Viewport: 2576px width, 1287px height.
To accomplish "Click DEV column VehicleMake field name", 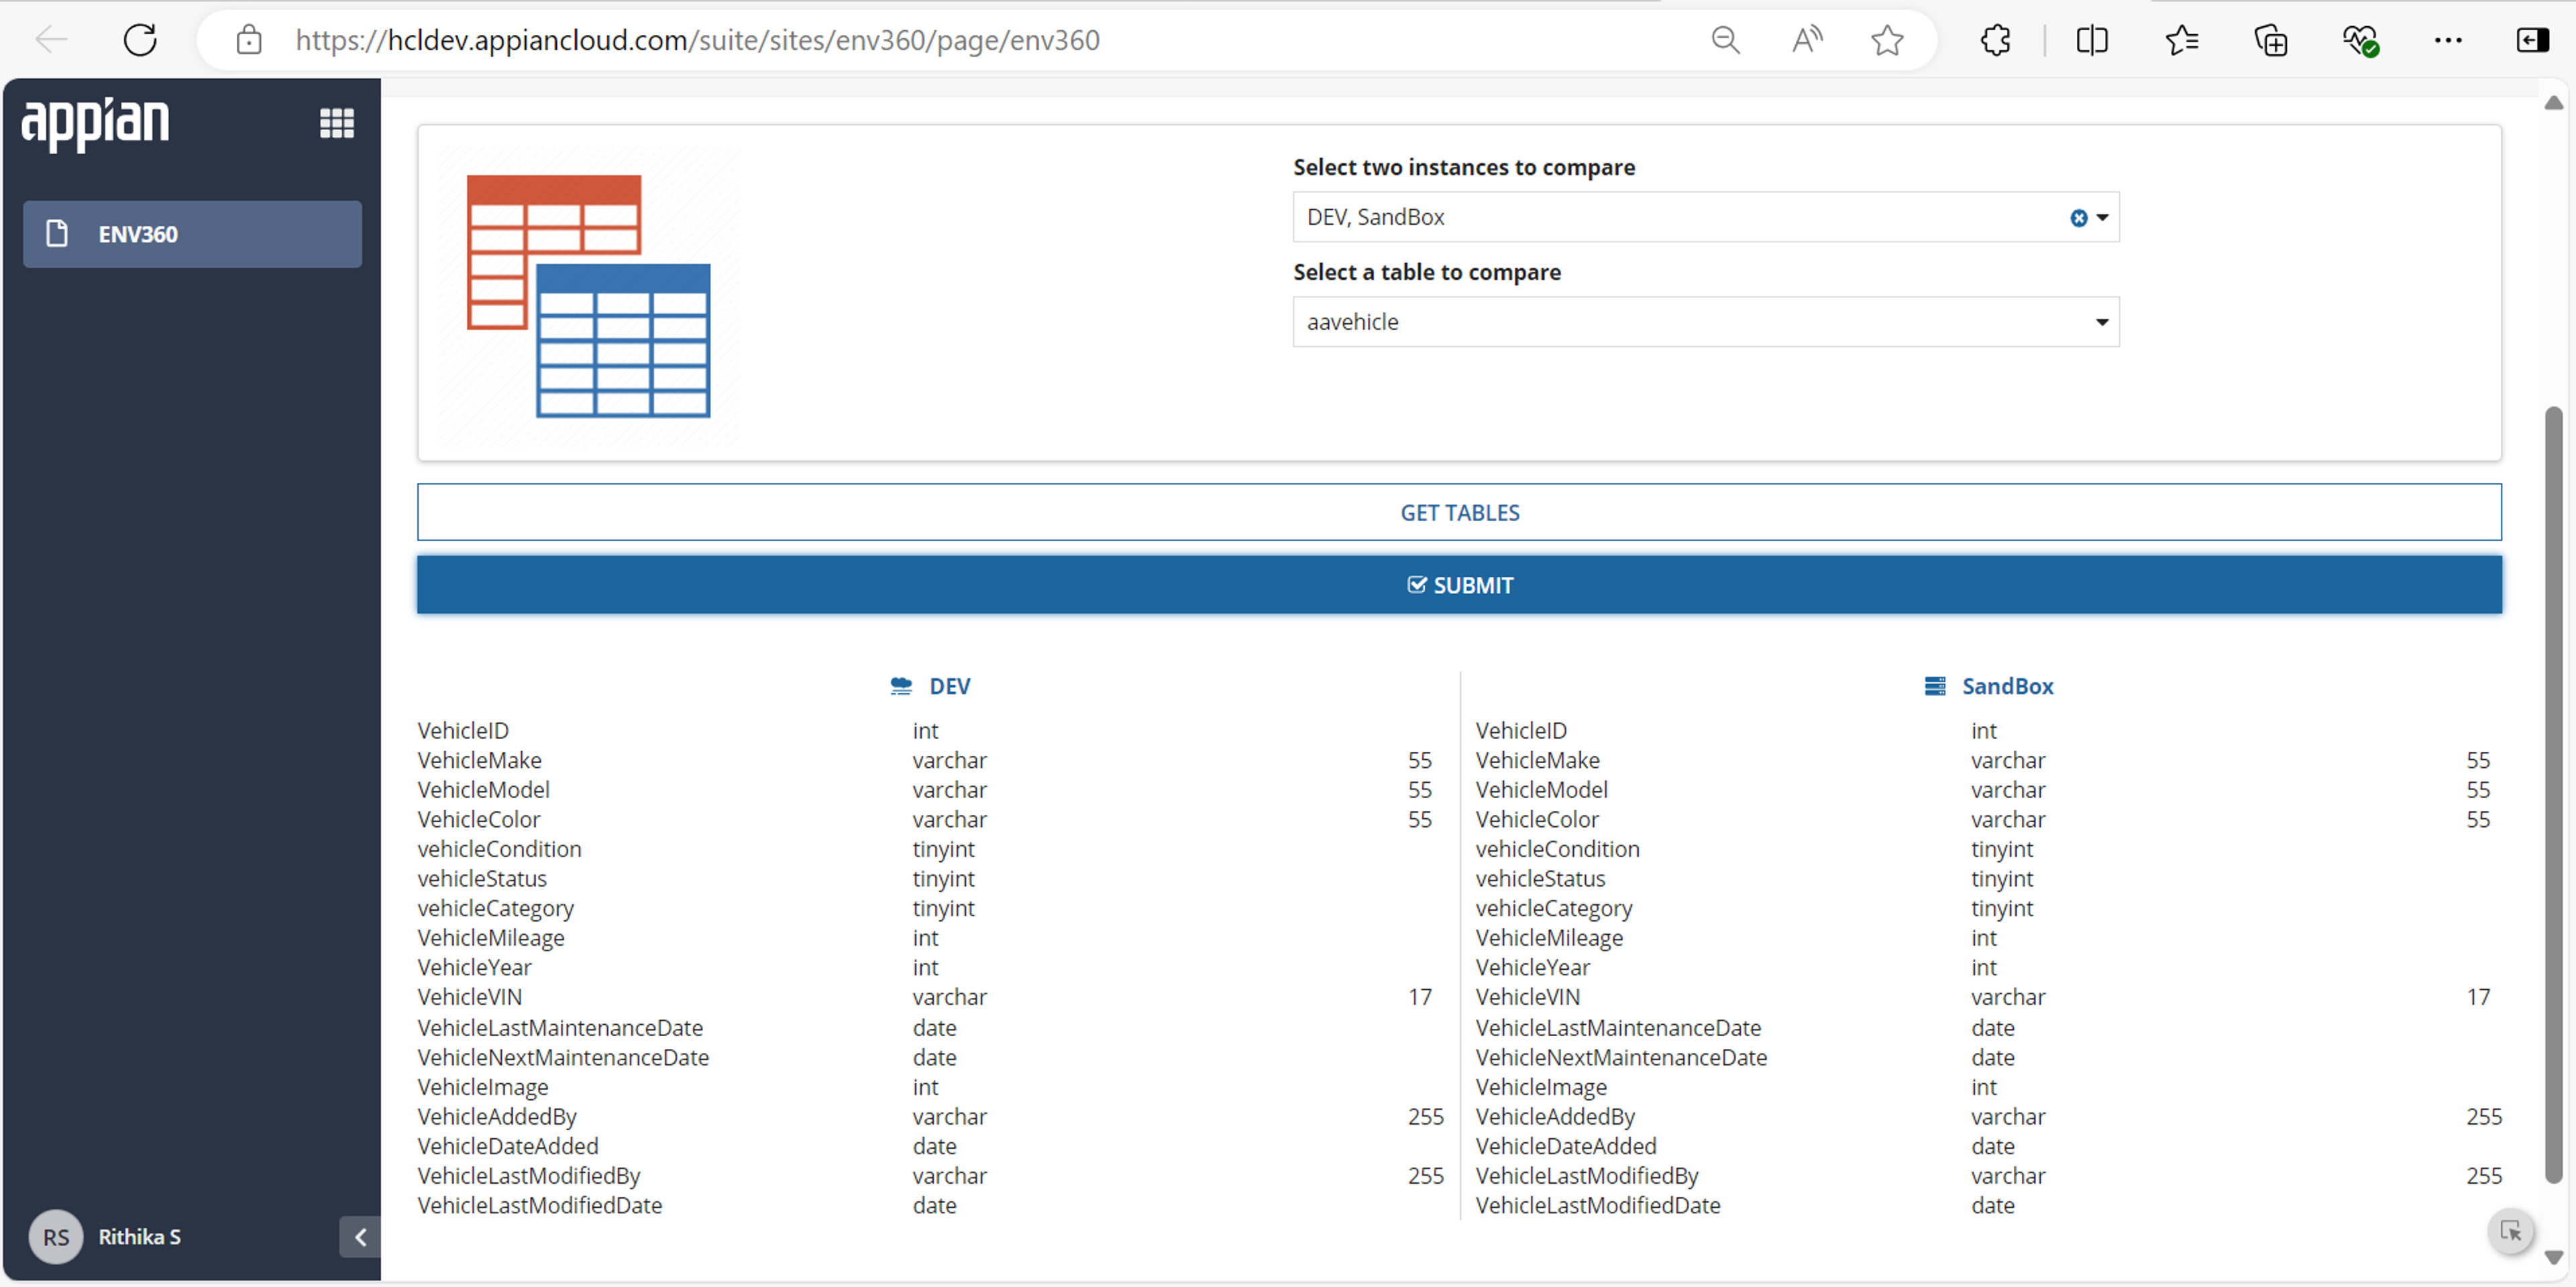I will tap(479, 761).
